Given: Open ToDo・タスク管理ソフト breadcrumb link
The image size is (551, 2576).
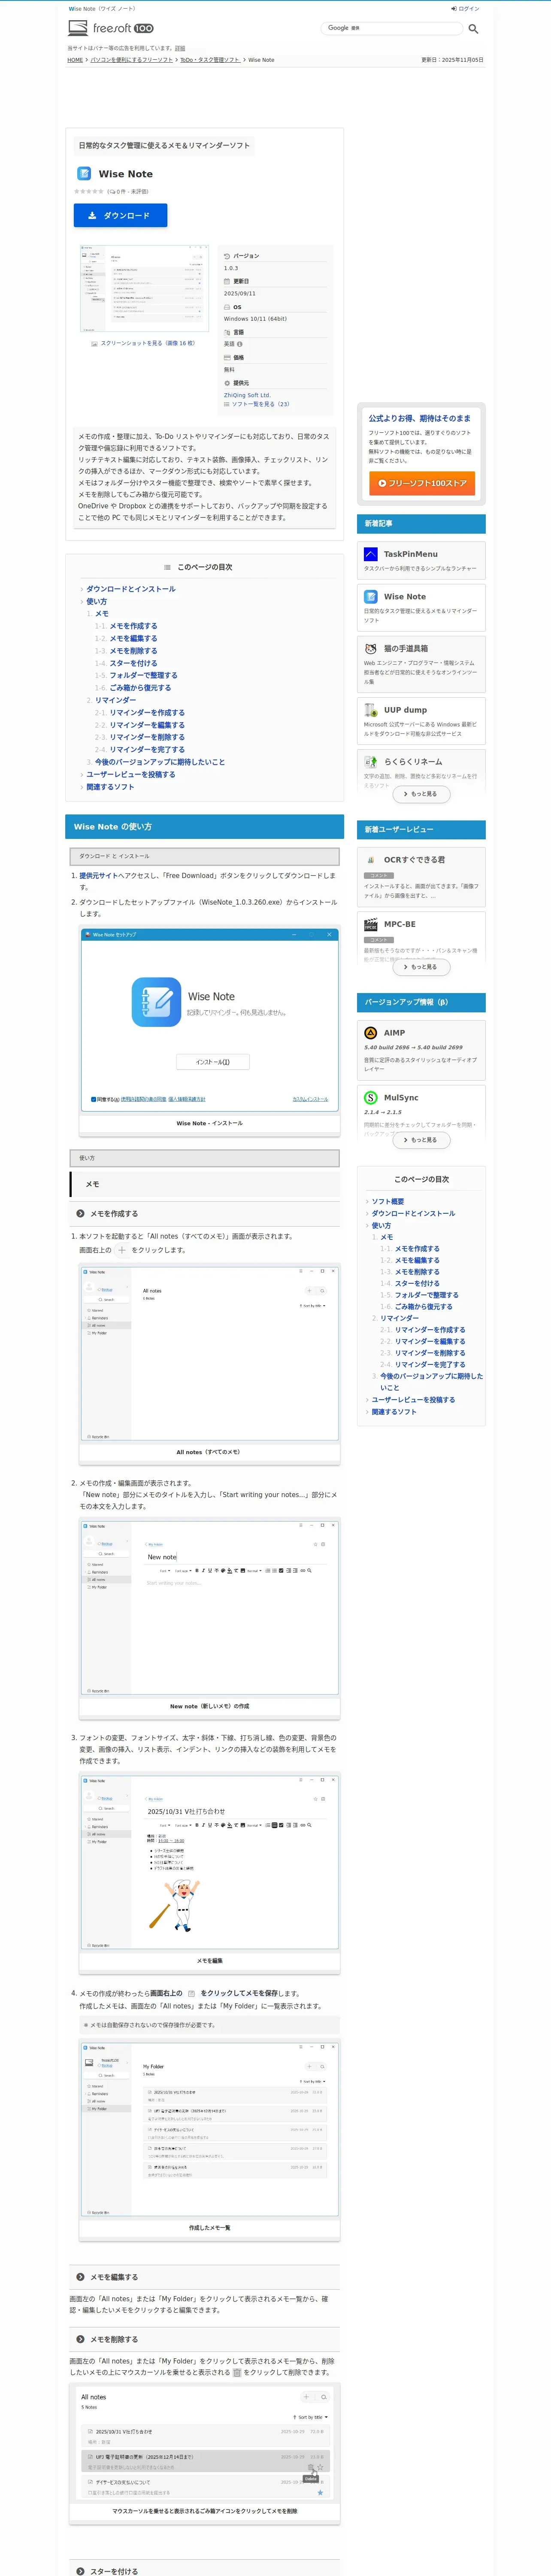Looking at the screenshot, I should click(x=210, y=60).
